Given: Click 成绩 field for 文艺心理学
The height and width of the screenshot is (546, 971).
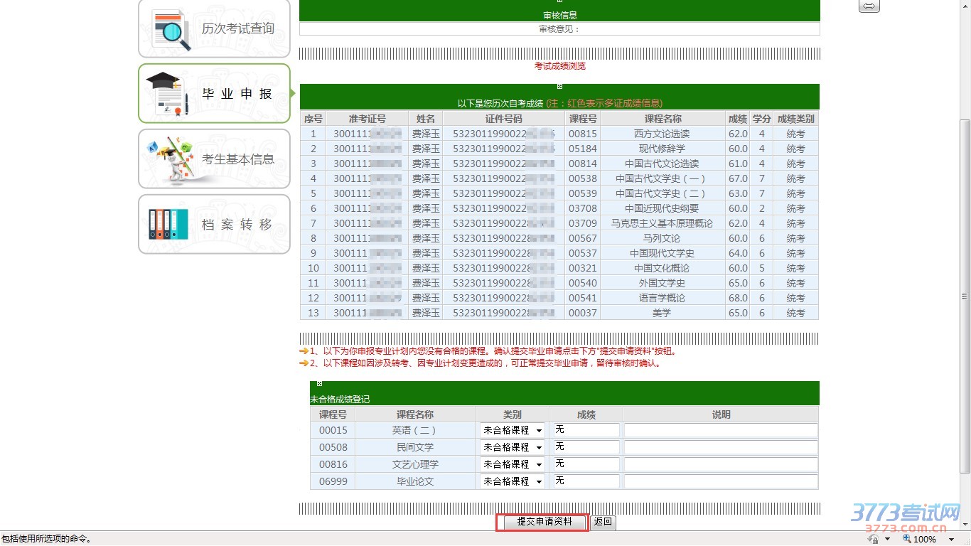Looking at the screenshot, I should pos(586,464).
